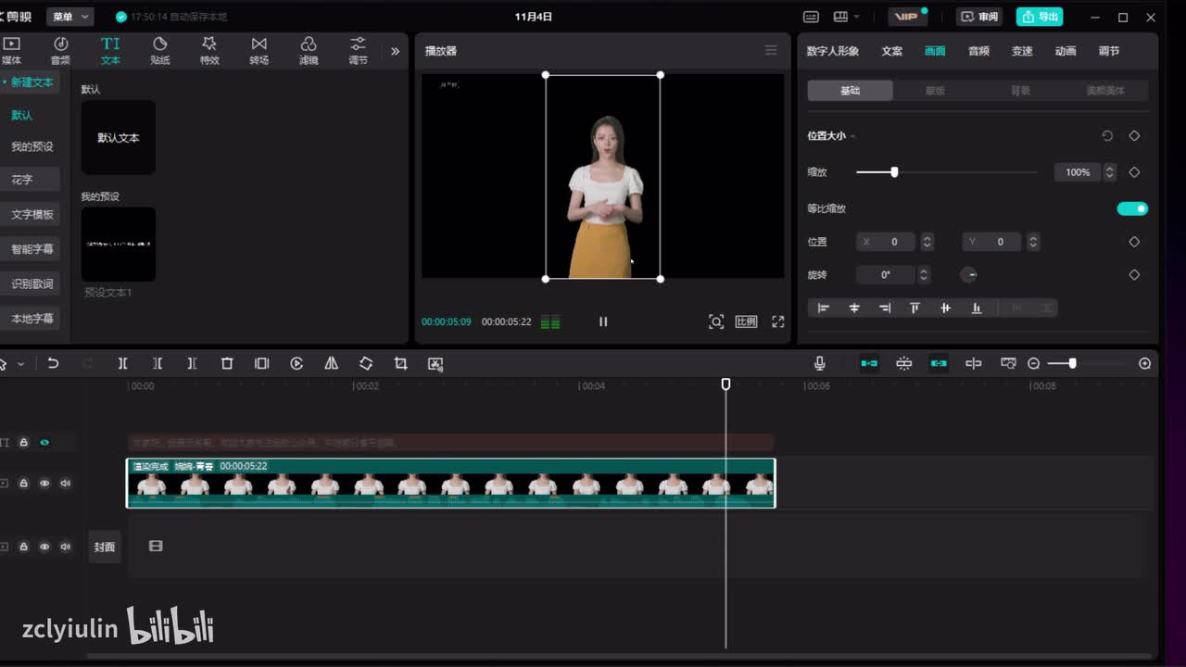
Task: Click the undo arrow in timeline toolbar
Action: coord(53,364)
